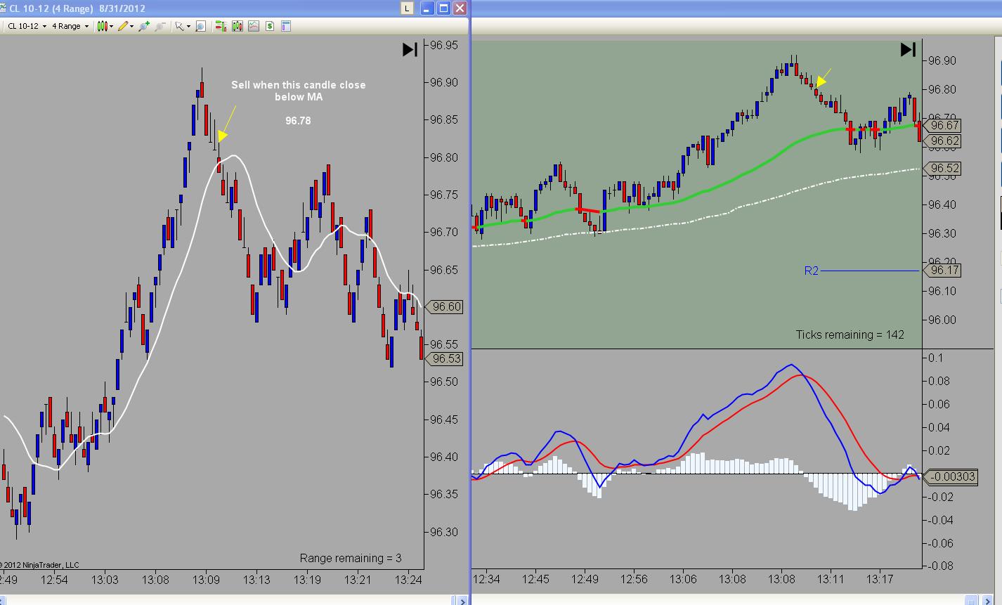Click the 'Range remaining = 3' label
This screenshot has width=1002, height=605.
pos(351,558)
